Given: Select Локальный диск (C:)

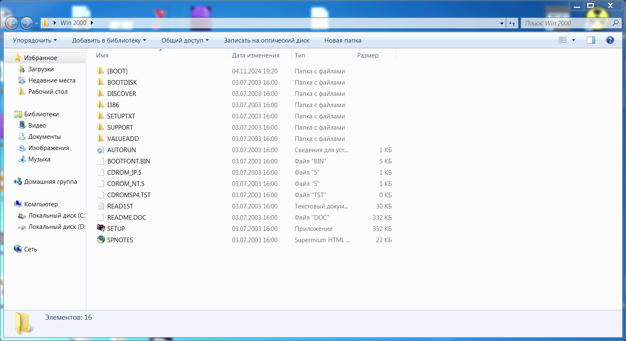Looking at the screenshot, I should point(57,216).
